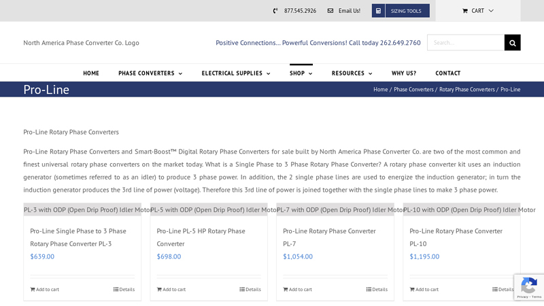This screenshot has height=306, width=544.
Task: Click the phone icon beside 877.545.2926
Action: tap(275, 11)
